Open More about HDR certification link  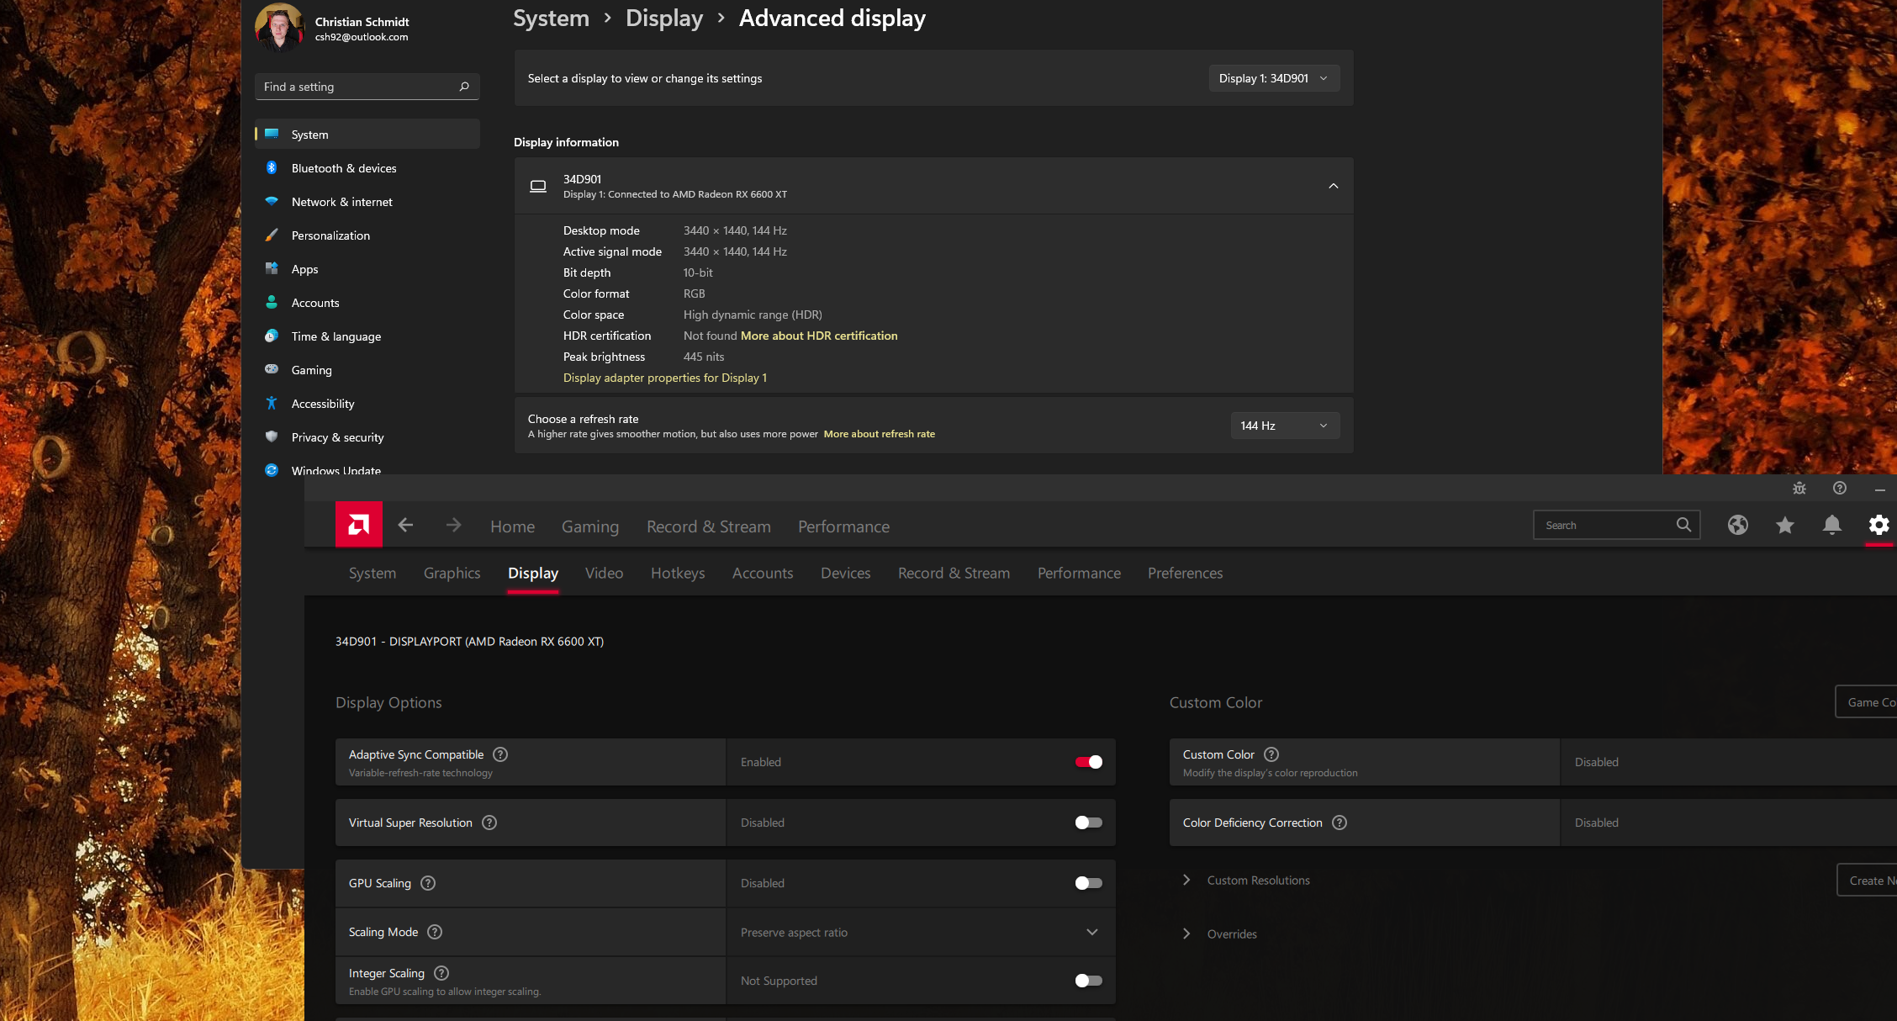click(818, 336)
